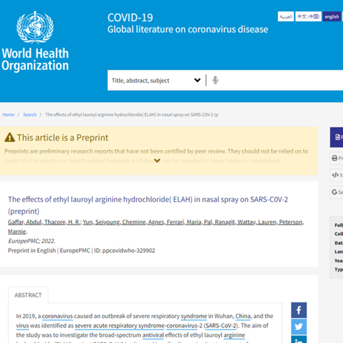
Task: Click the truncated article title in the breadcrumb
Action: coord(132,114)
